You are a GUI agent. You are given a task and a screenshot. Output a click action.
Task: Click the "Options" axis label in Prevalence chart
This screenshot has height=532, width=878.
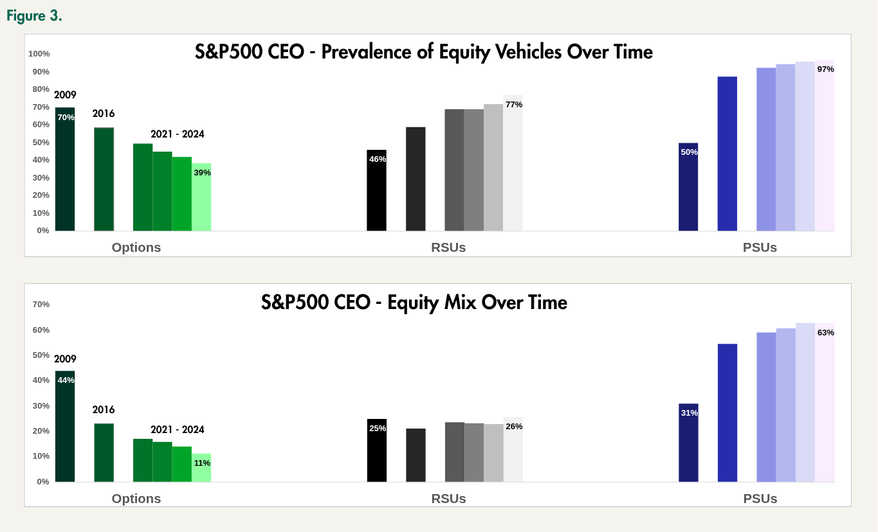[x=136, y=247]
